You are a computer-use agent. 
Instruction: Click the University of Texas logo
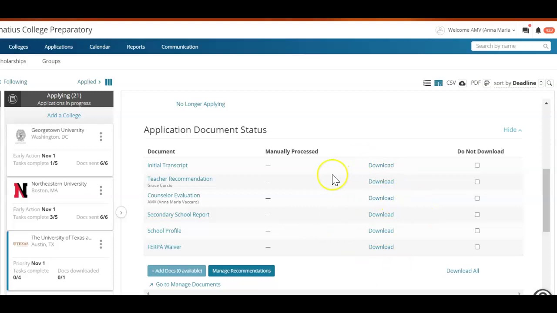20,244
